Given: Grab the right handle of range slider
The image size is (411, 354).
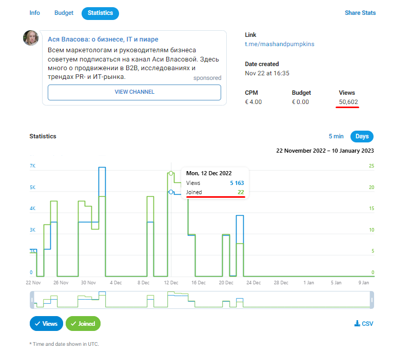Looking at the screenshot, I should tap(372, 300).
